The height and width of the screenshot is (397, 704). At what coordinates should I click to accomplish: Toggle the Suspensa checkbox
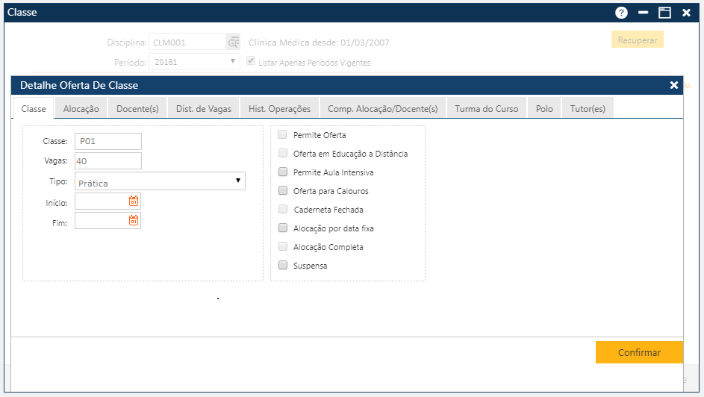[x=283, y=265]
